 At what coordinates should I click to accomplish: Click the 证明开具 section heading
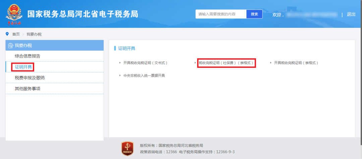coord(126,49)
